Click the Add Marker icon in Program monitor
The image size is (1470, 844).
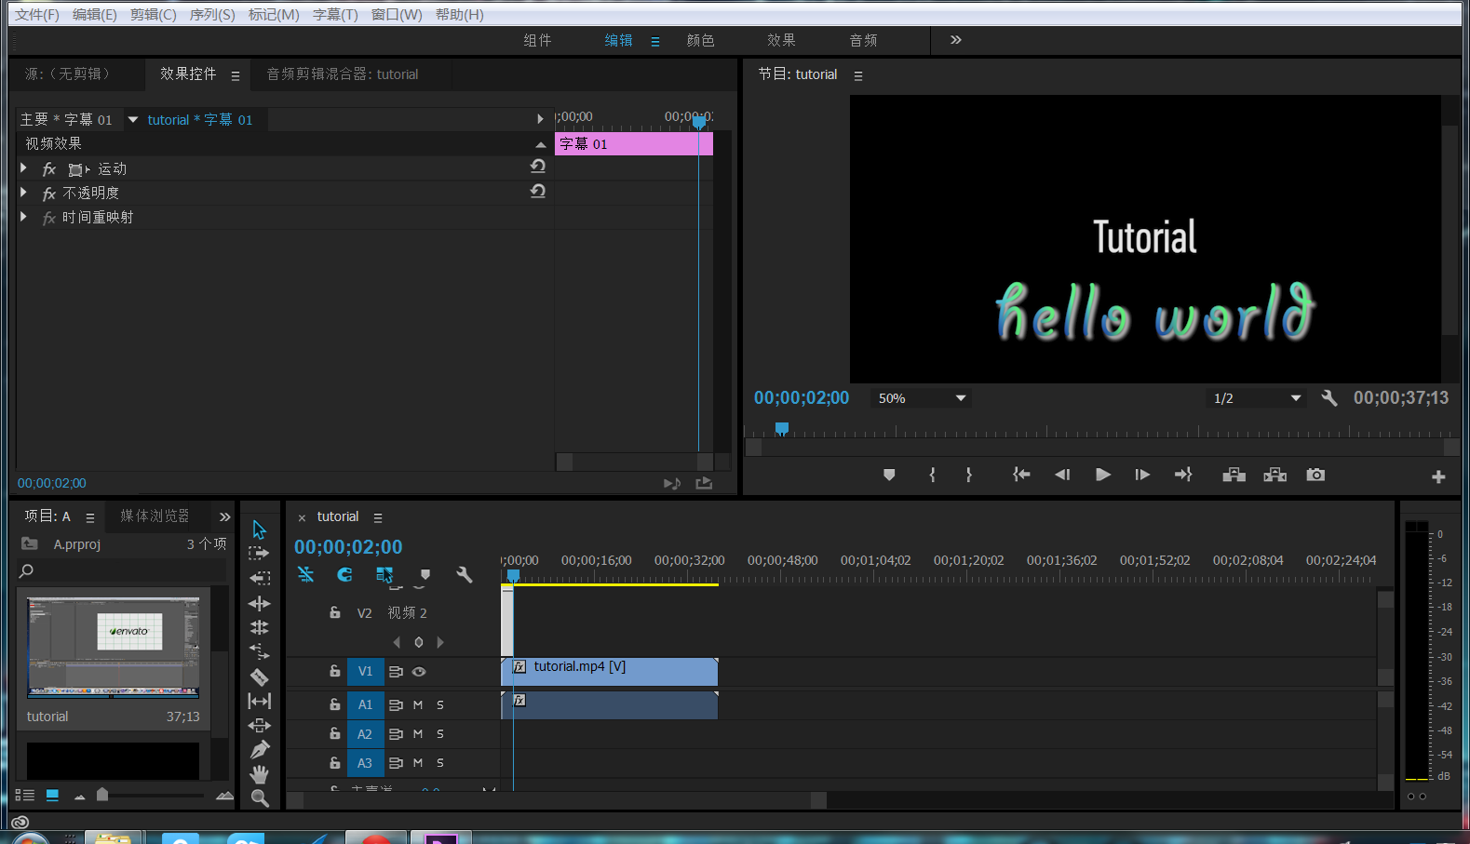tap(889, 476)
